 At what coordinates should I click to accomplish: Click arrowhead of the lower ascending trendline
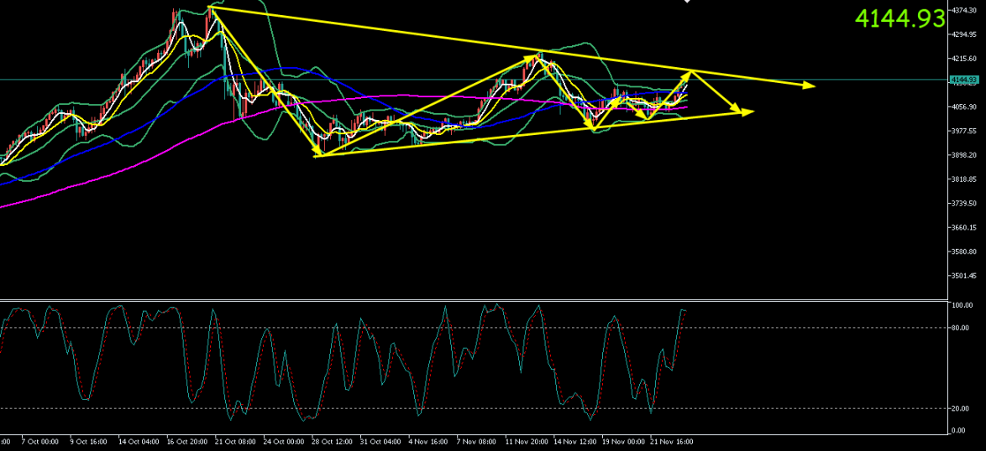(x=747, y=111)
